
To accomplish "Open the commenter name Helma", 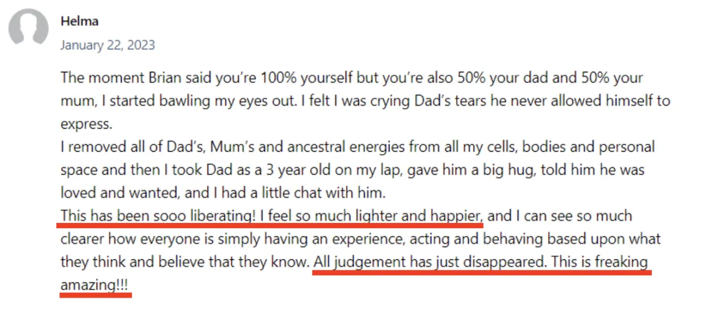I will pos(79,21).
